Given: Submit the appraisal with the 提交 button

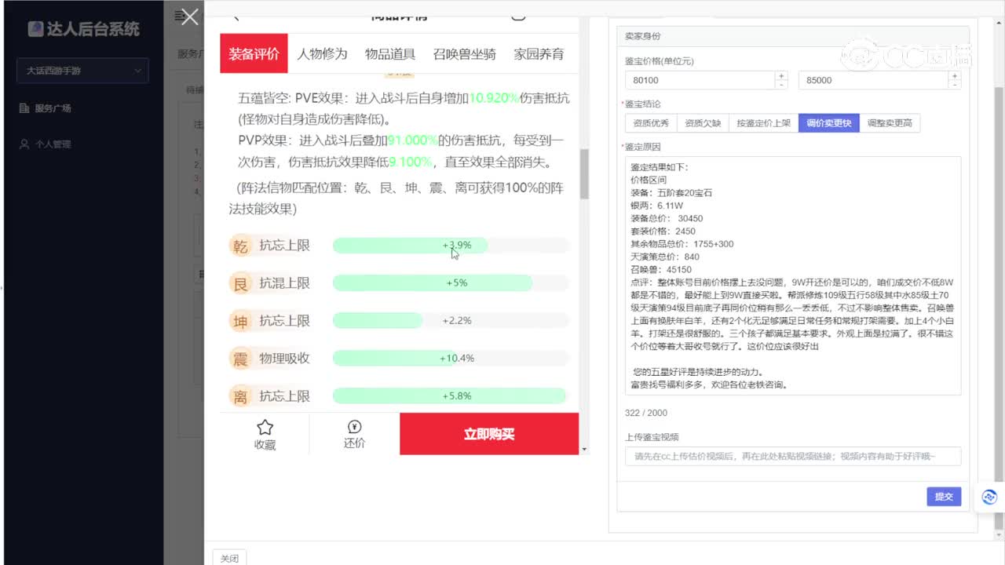Looking at the screenshot, I should coord(943,496).
